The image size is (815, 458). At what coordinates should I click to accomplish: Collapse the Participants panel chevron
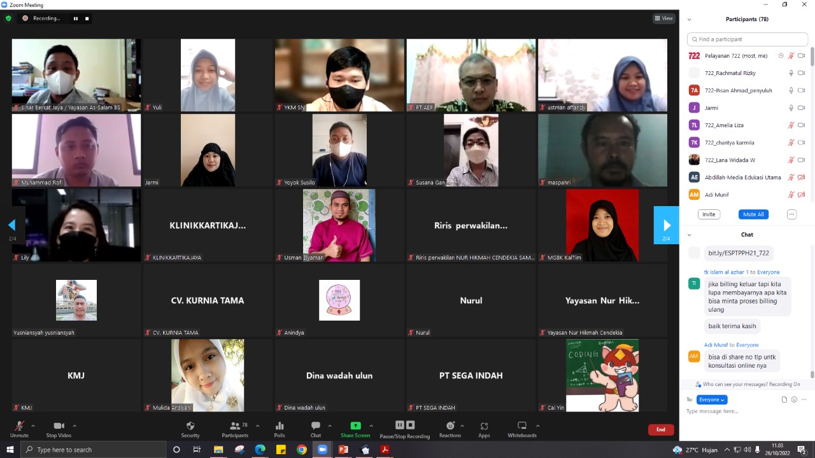689,19
